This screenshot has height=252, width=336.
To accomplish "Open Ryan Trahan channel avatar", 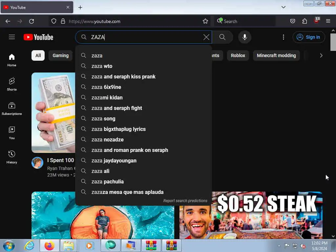I will (x=37, y=163).
